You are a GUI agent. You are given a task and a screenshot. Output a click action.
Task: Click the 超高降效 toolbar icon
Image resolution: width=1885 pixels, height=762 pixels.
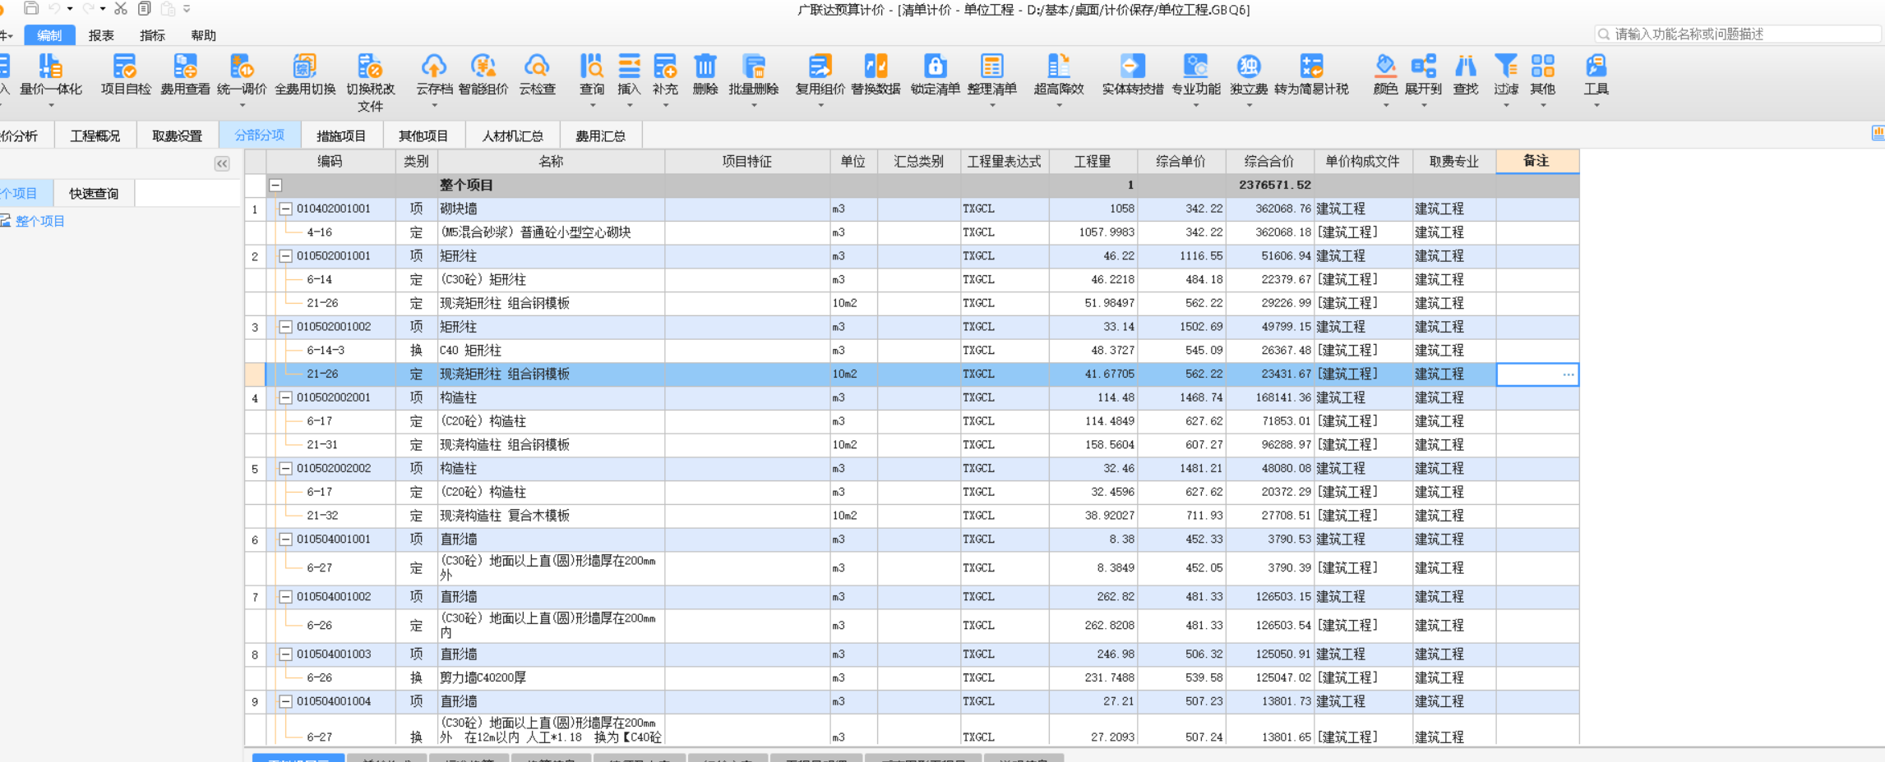point(1059,67)
